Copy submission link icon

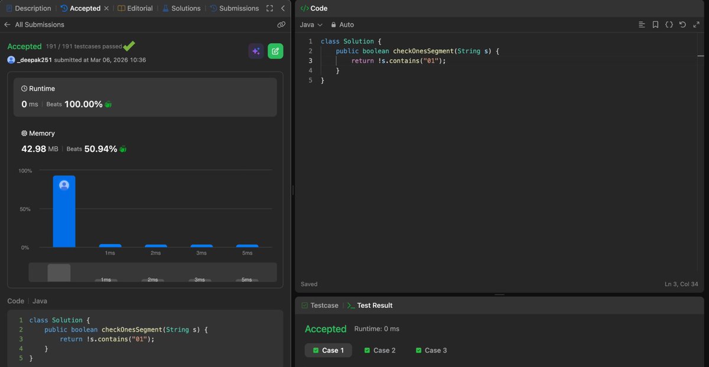281,25
